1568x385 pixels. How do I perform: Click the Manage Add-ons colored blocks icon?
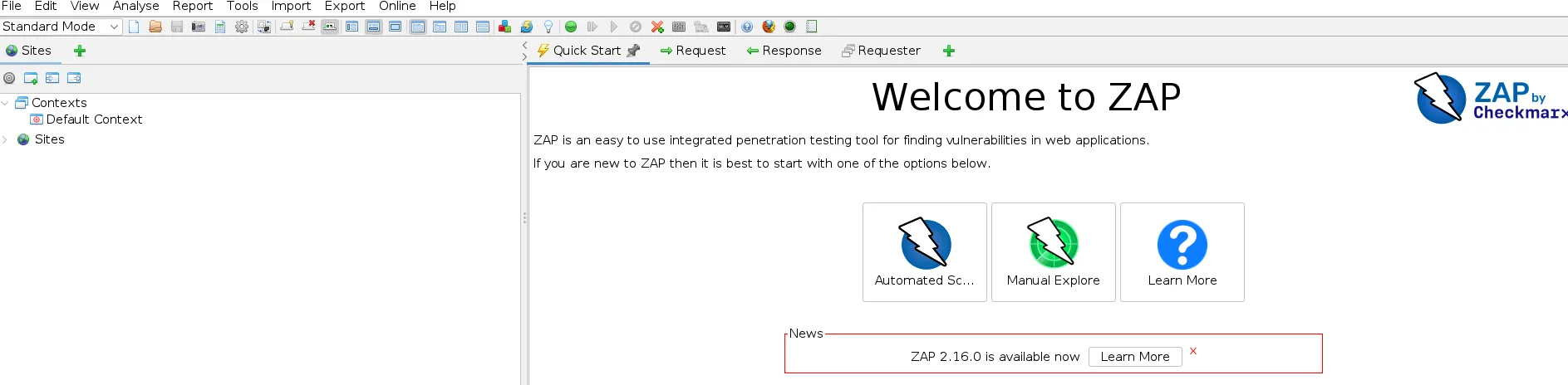[504, 27]
